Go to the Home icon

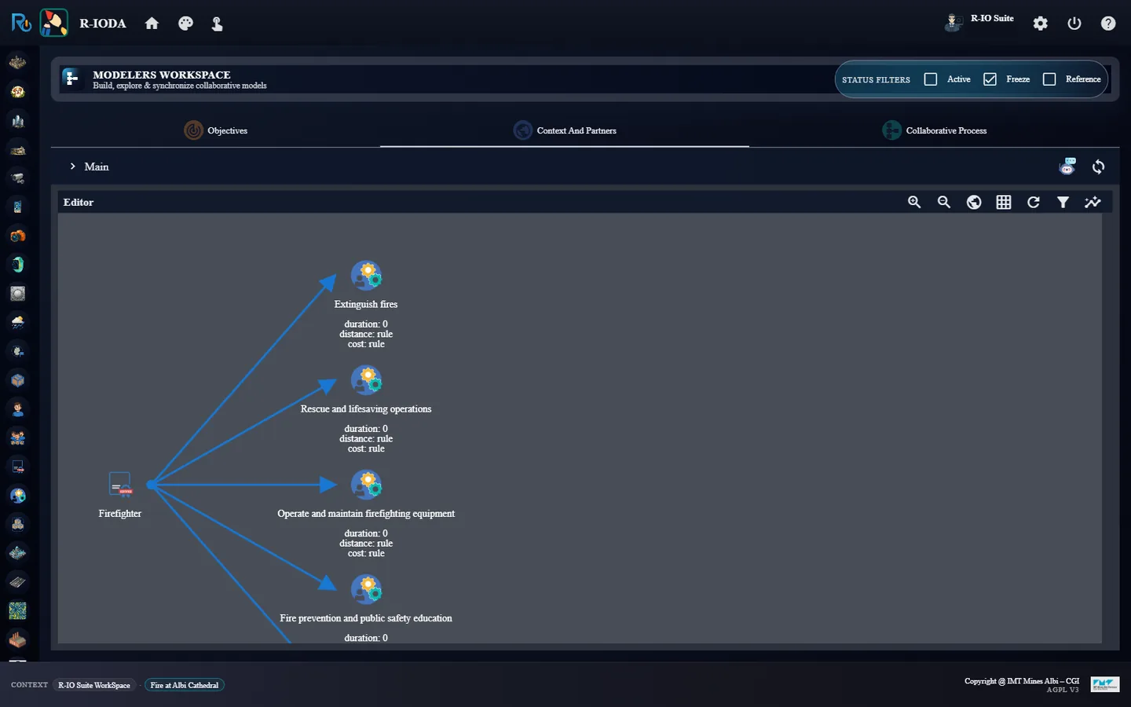(152, 24)
